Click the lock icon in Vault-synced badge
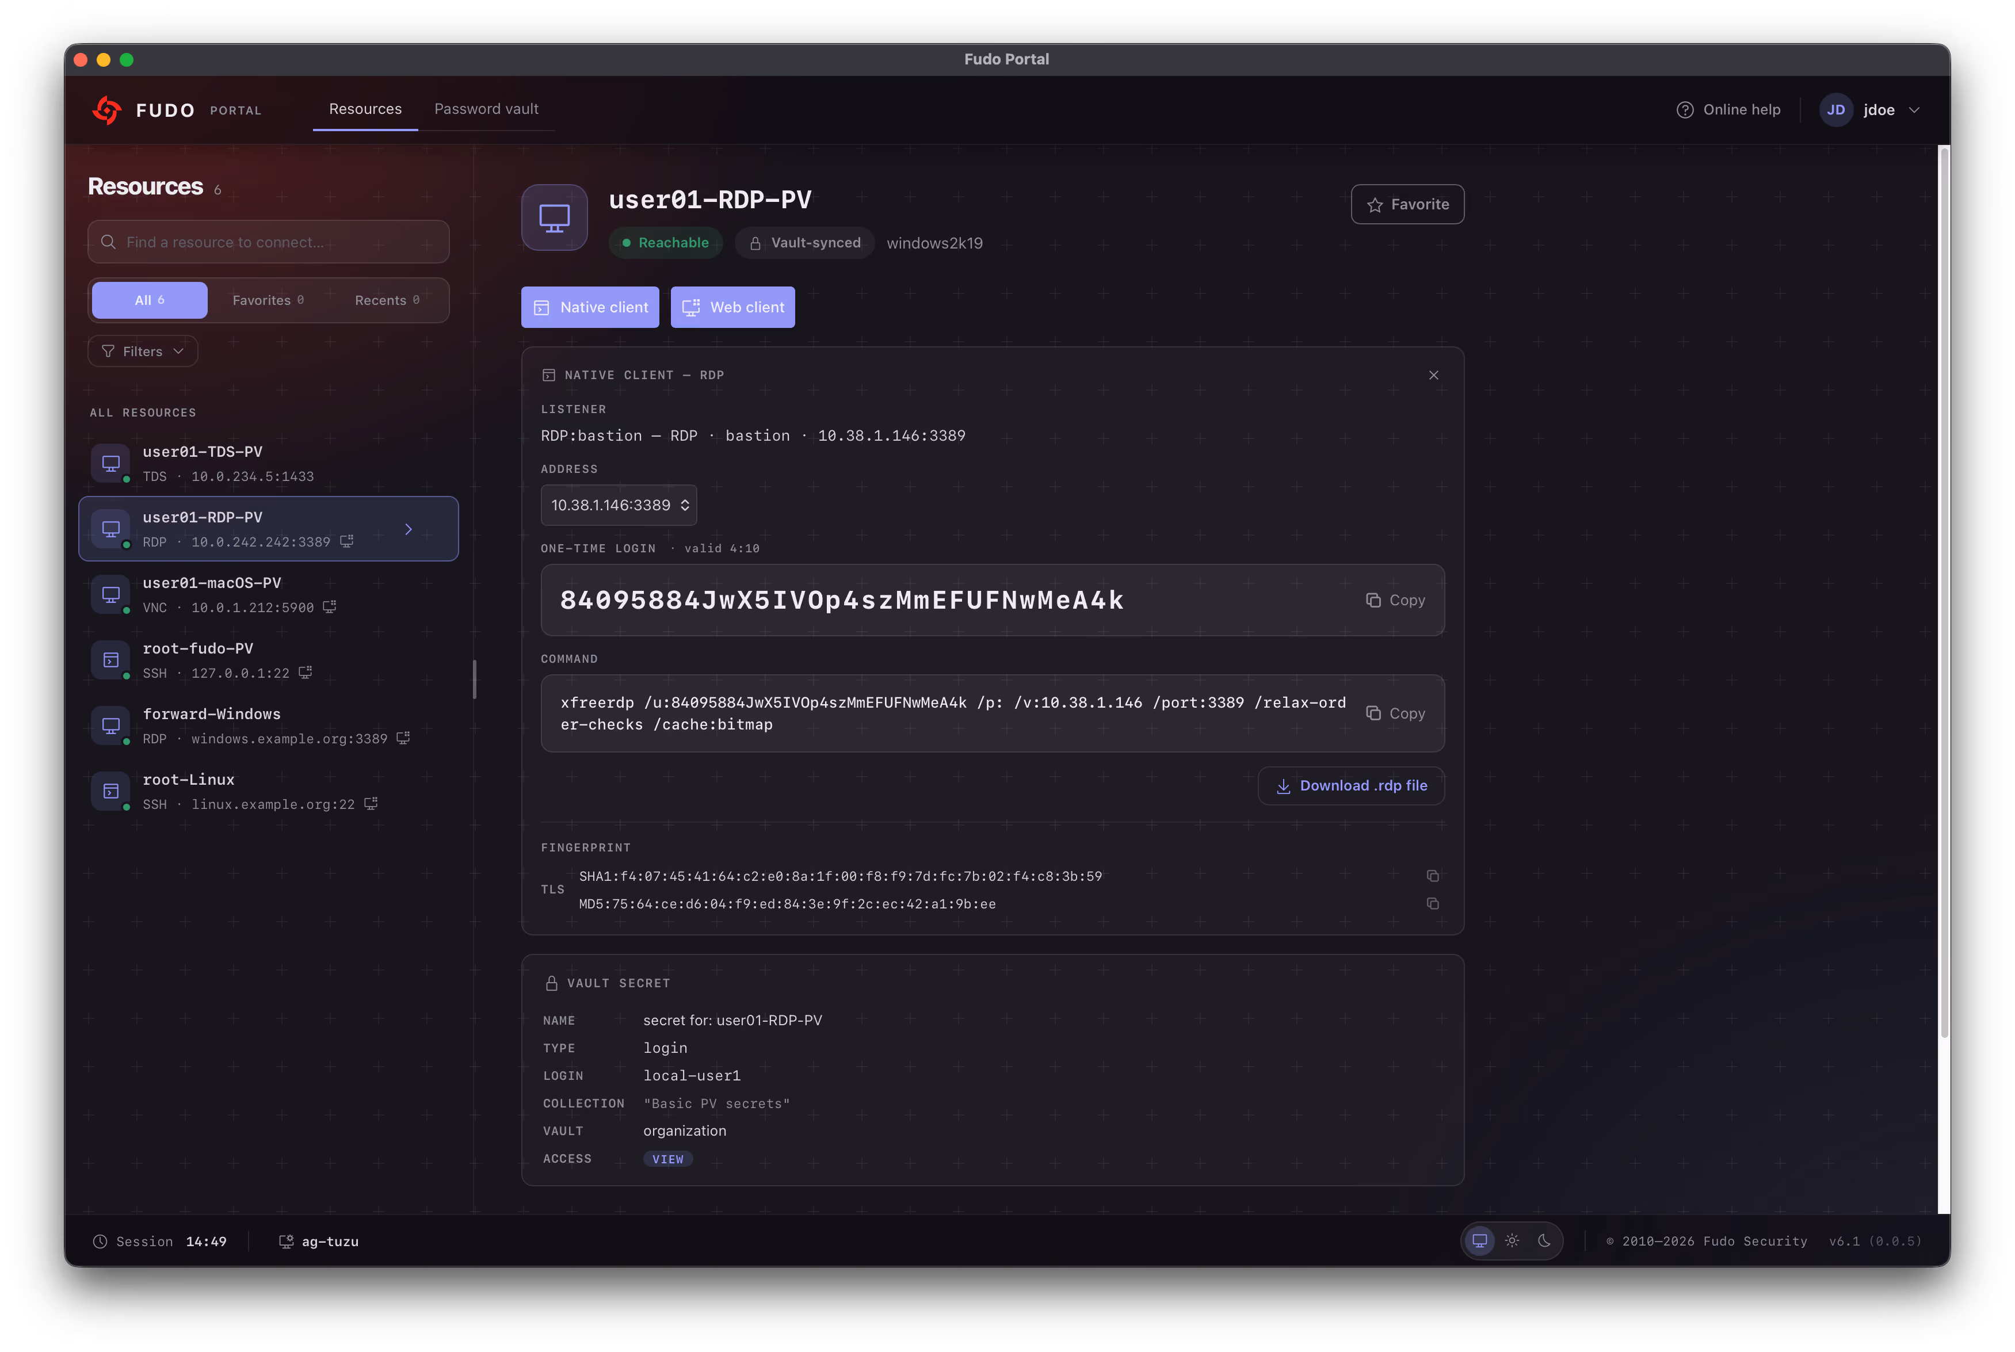 tap(755, 243)
